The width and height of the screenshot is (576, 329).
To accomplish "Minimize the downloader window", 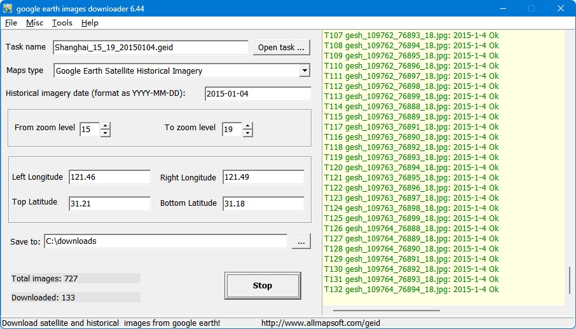I will pos(503,8).
